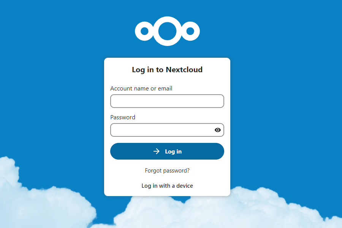Focus the Account name or email field
This screenshot has height=228, width=342.
click(x=167, y=101)
